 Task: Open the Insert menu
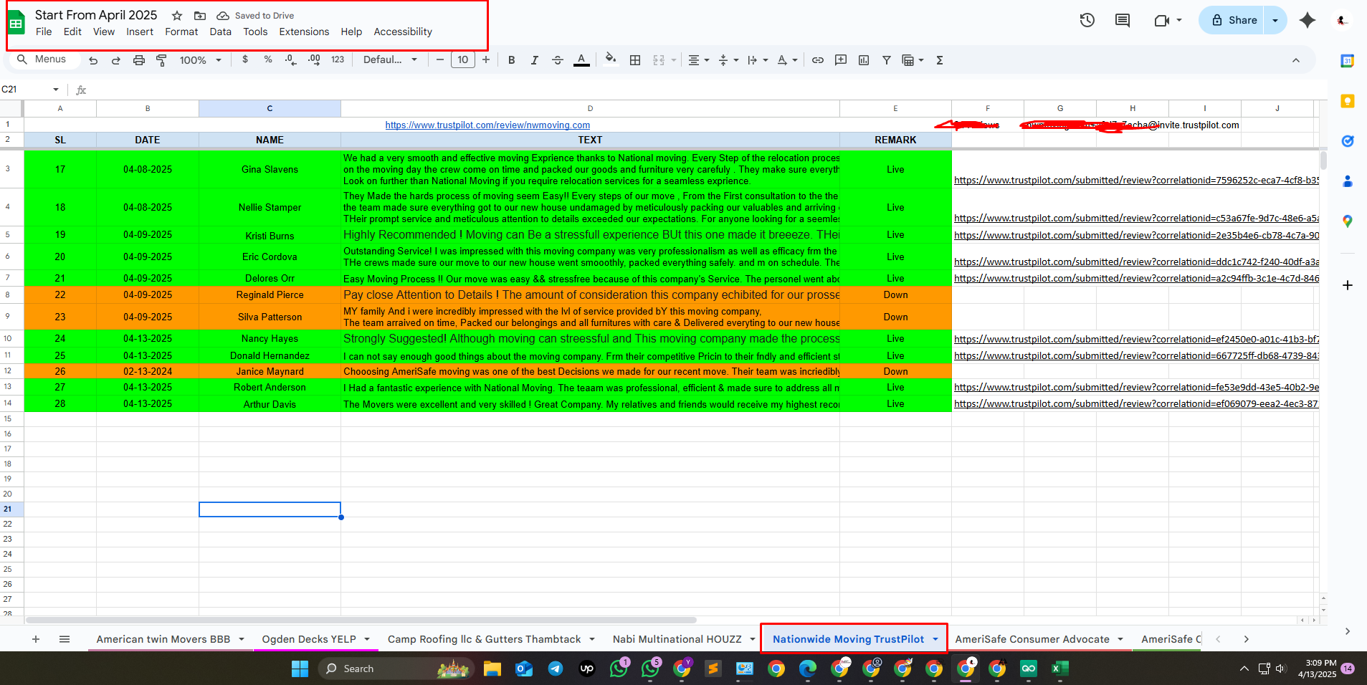[140, 32]
